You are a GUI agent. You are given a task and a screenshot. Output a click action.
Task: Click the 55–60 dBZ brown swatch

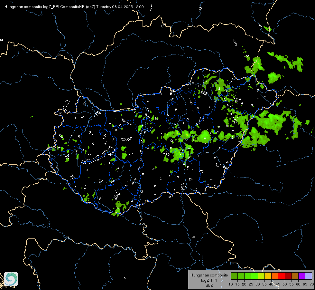point(295,276)
